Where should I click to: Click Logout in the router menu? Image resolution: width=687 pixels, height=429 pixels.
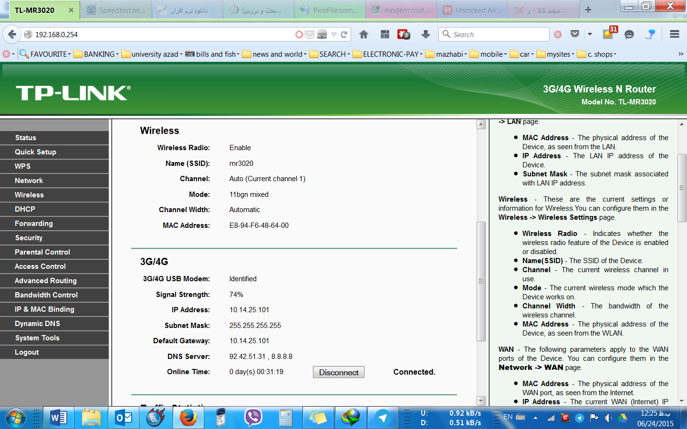pos(54,352)
